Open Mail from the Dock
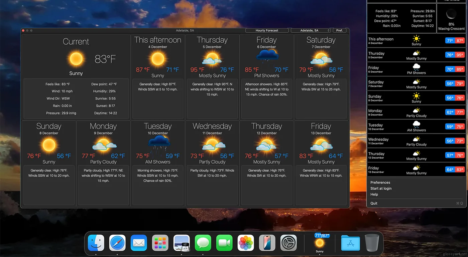Viewport: 468px width, 257px height. click(x=139, y=243)
